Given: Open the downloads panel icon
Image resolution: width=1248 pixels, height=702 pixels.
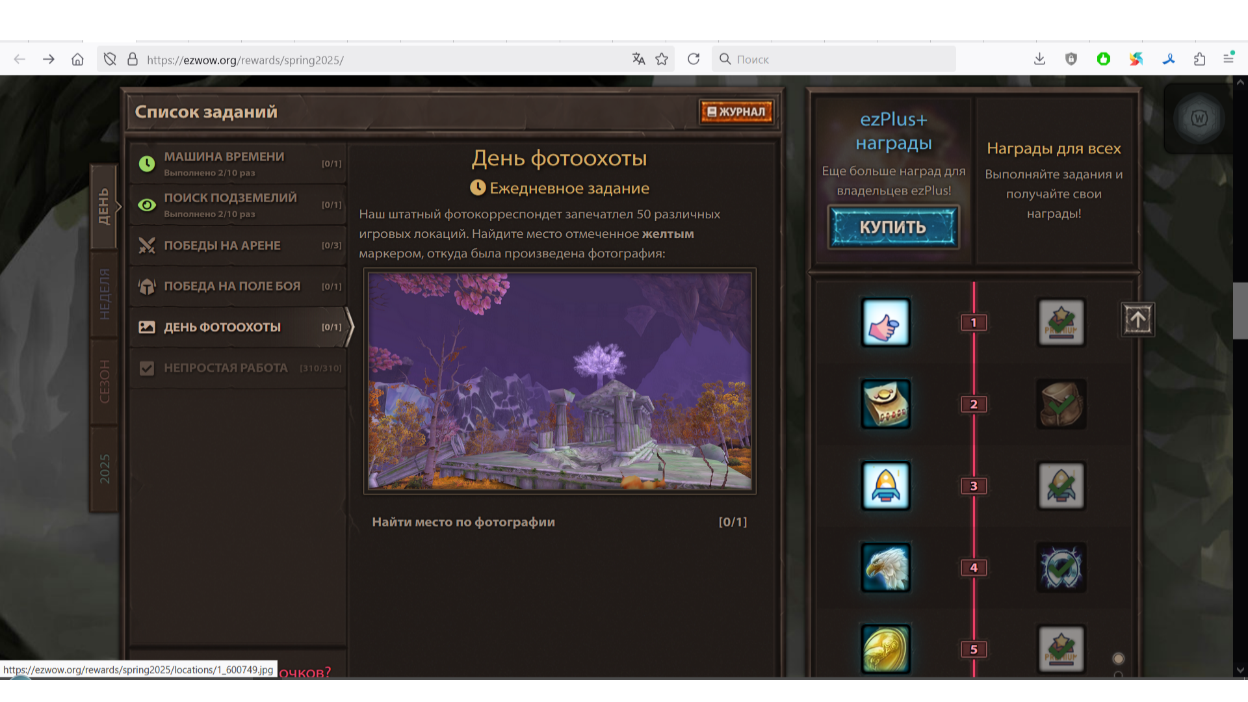Looking at the screenshot, I should (1039, 59).
